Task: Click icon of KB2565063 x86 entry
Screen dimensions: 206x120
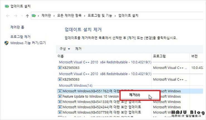Action: coord(60,79)
